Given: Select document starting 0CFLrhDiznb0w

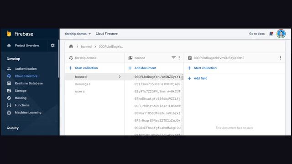Looking at the screenshot, I should pyautogui.click(x=157, y=106).
